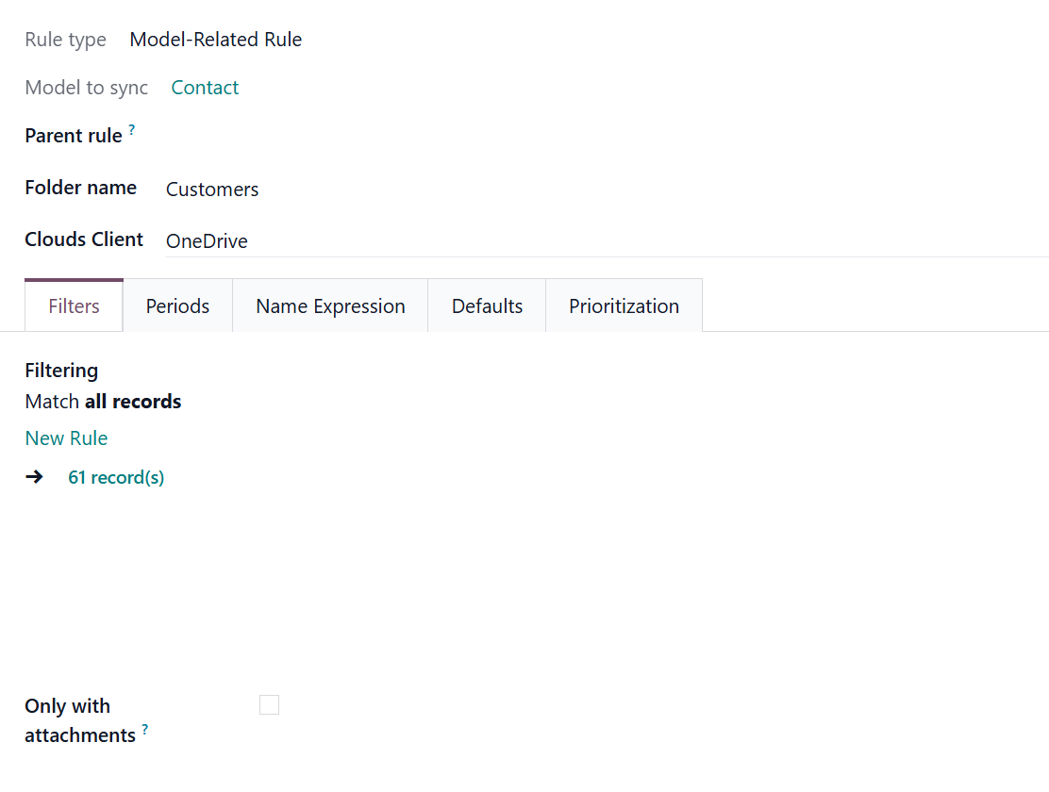Click the help icon beside Only with attachments
The image size is (1049, 792).
[x=145, y=730]
